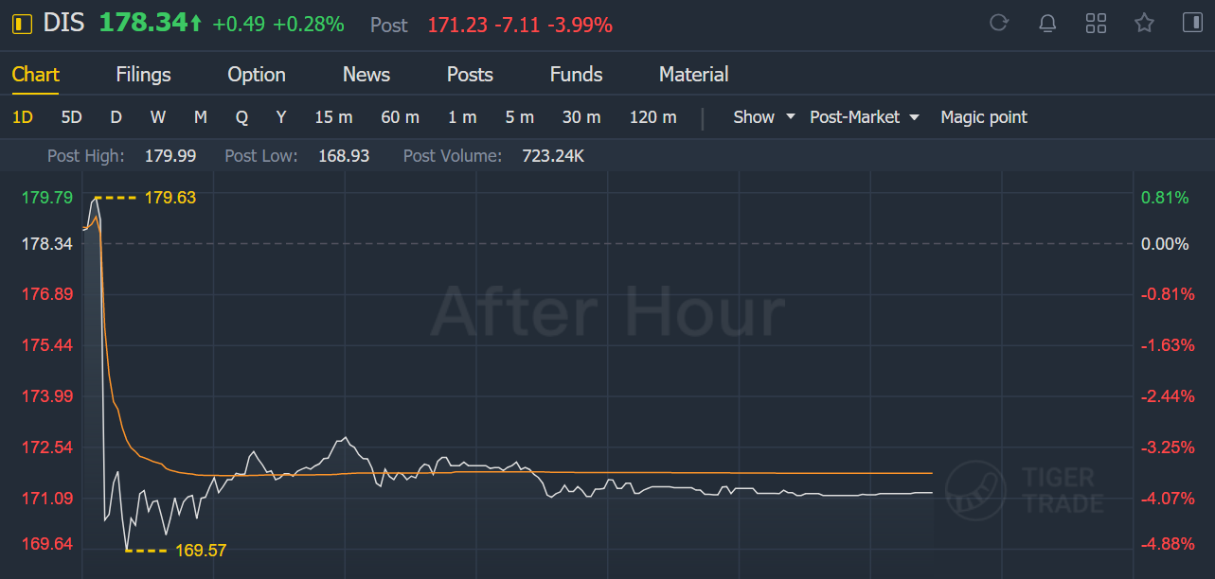Switch chart to 5 m interval
Image resolution: width=1215 pixels, height=579 pixels.
coord(520,117)
